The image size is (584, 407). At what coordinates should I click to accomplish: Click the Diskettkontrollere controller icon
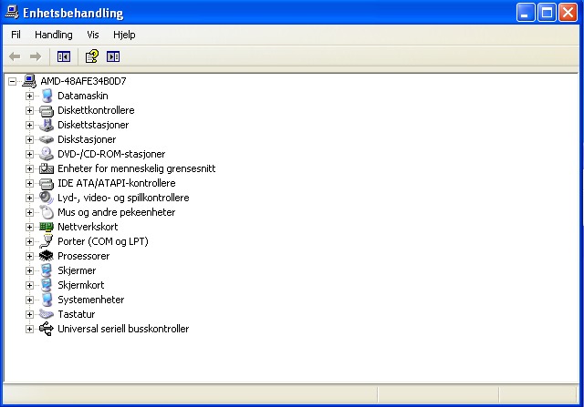47,110
